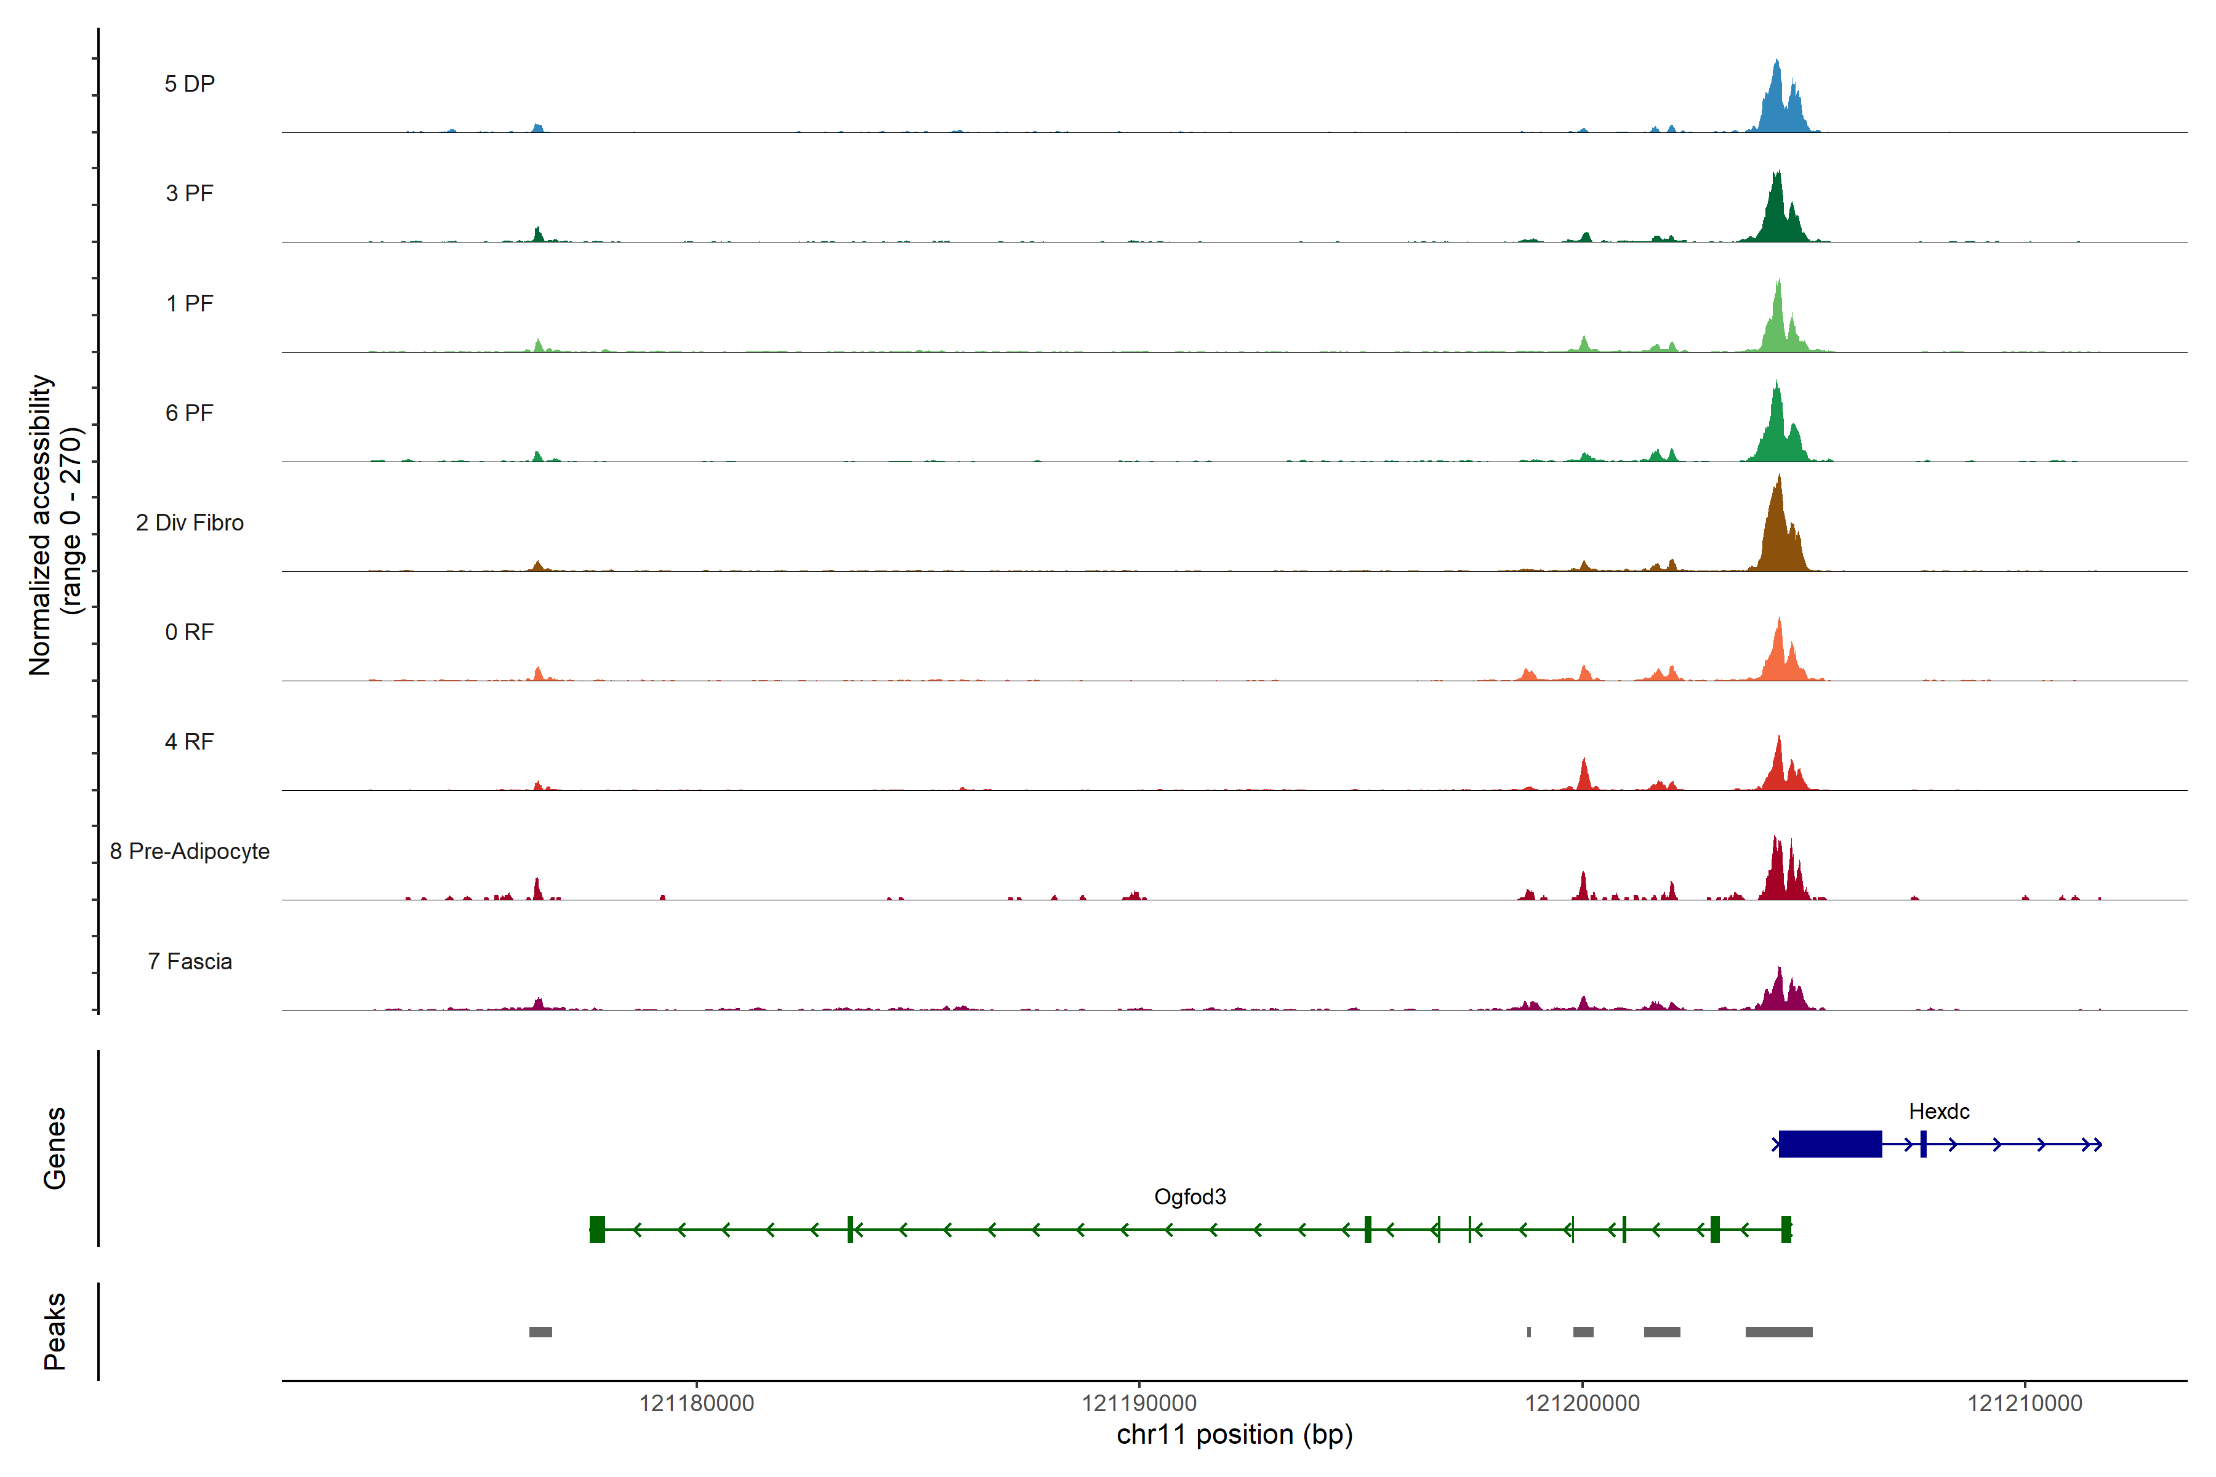Click the leftmost gray peak bar
Screen dimensions: 2216x1477
[x=540, y=1332]
